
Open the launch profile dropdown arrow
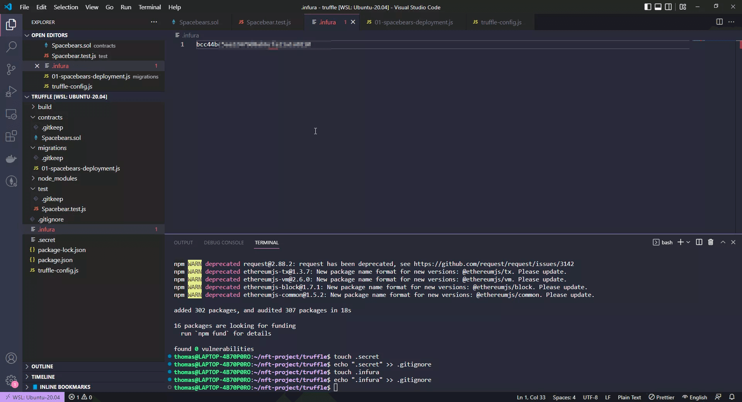click(688, 242)
